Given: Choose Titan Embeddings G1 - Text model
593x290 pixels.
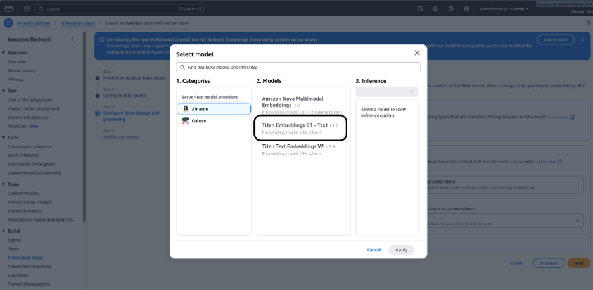Looking at the screenshot, I should [x=302, y=129].
